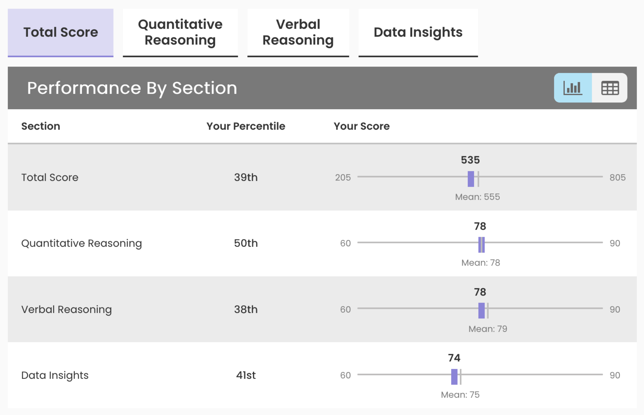Switch to bar chart view
This screenshot has height=415, width=644.
point(573,88)
